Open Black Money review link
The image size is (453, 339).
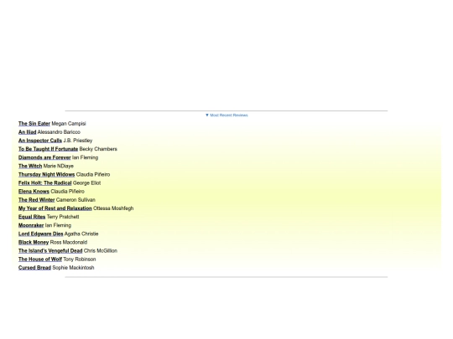34,242
